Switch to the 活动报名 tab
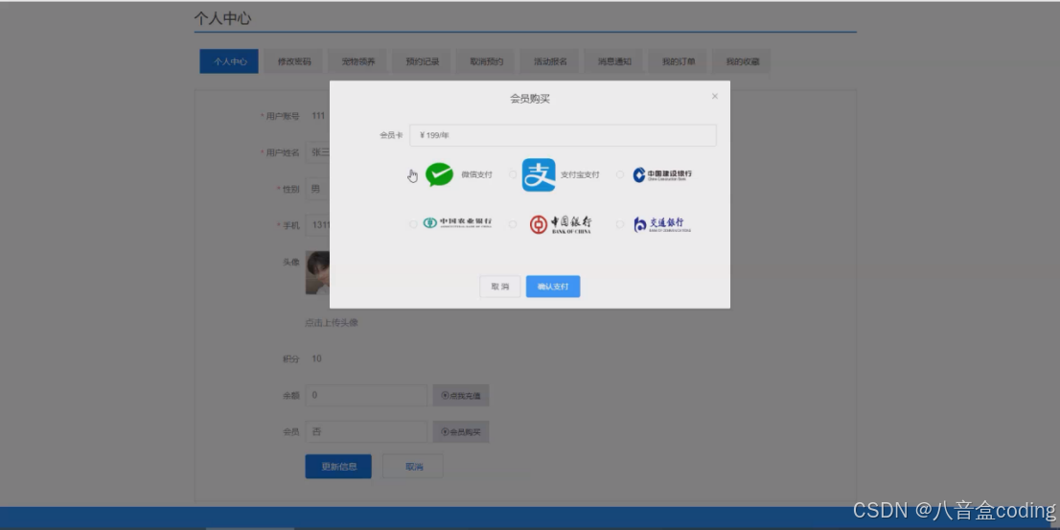The image size is (1060, 530). click(x=550, y=61)
